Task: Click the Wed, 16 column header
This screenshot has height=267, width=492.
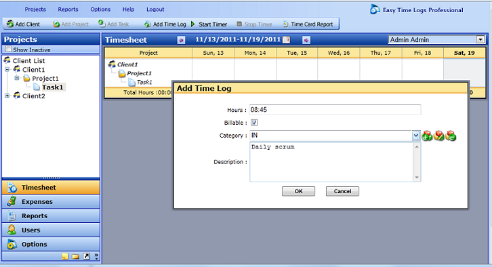Action: (339, 53)
